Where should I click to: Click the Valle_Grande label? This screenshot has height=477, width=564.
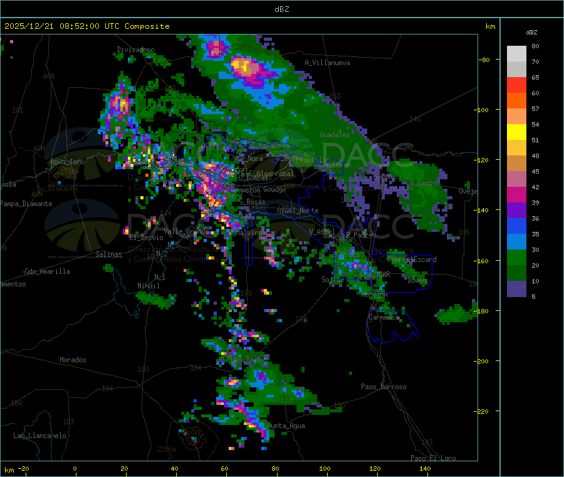186,231
